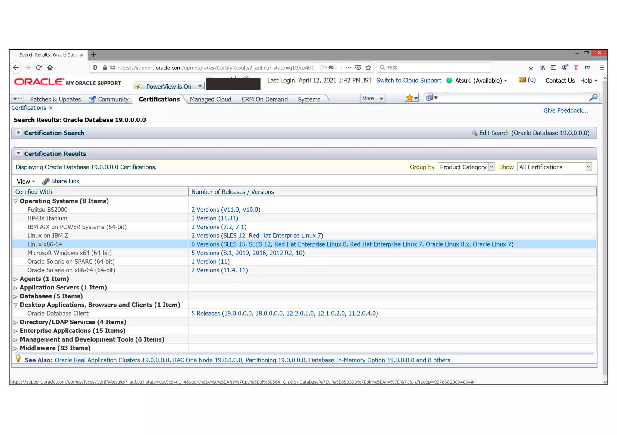Switch to the Systems tab
The height and width of the screenshot is (435, 617).
point(309,99)
